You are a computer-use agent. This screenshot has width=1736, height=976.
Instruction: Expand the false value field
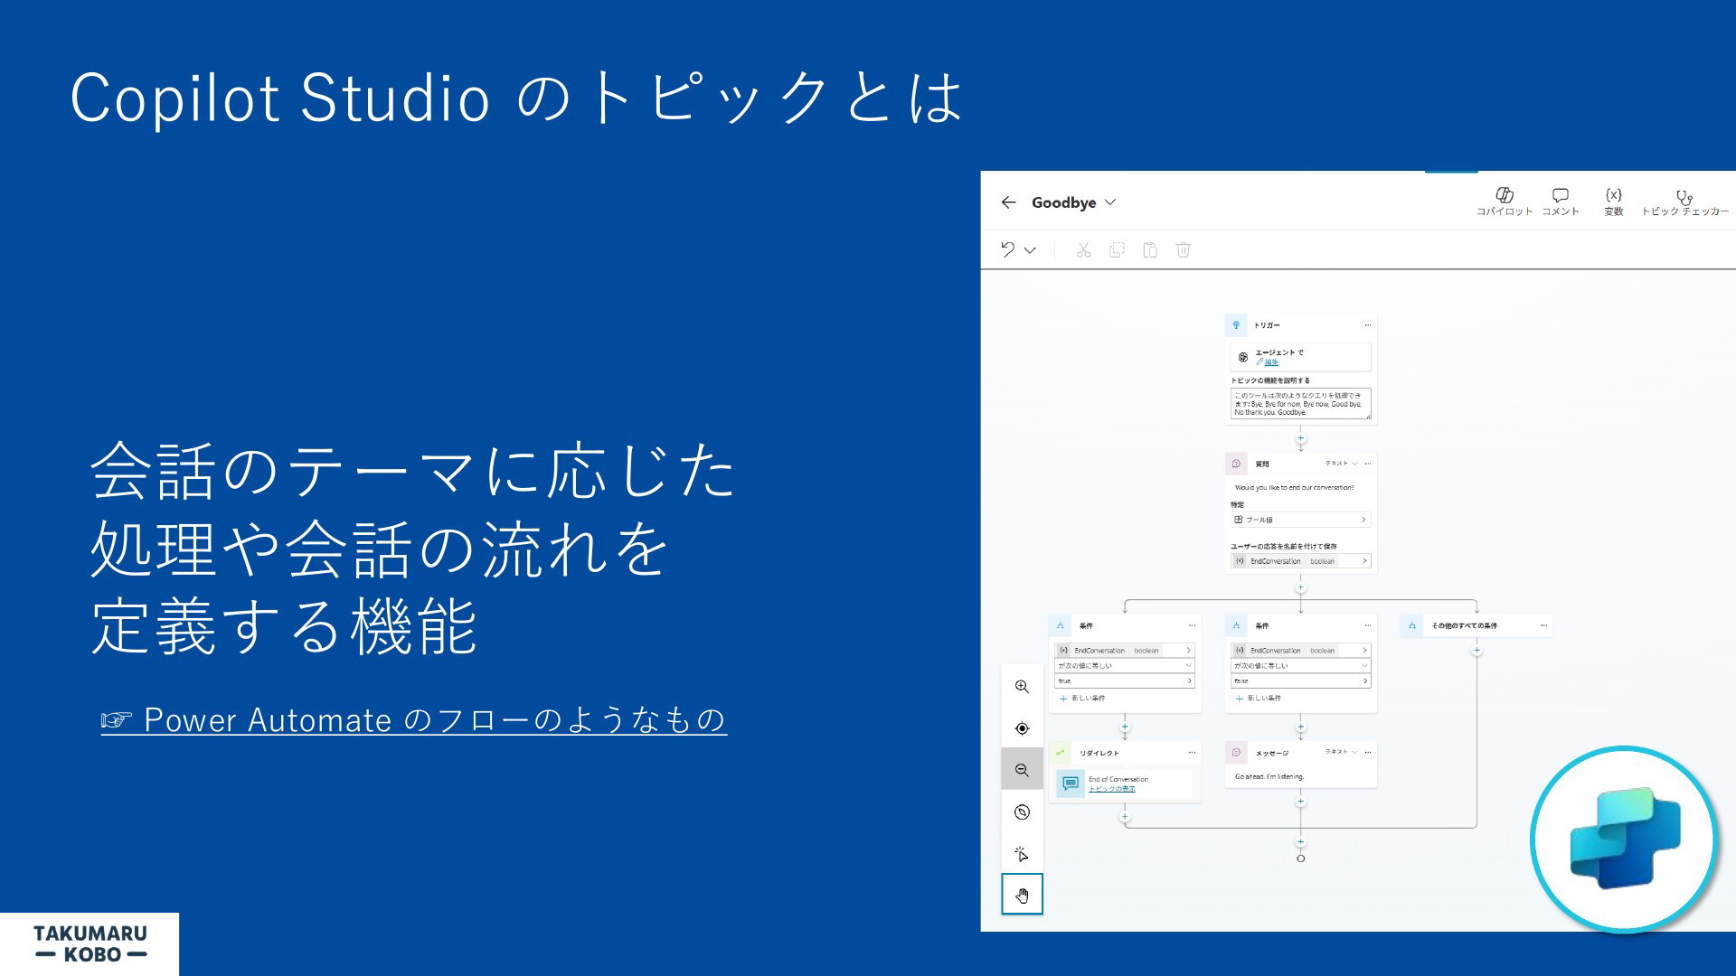1300,681
